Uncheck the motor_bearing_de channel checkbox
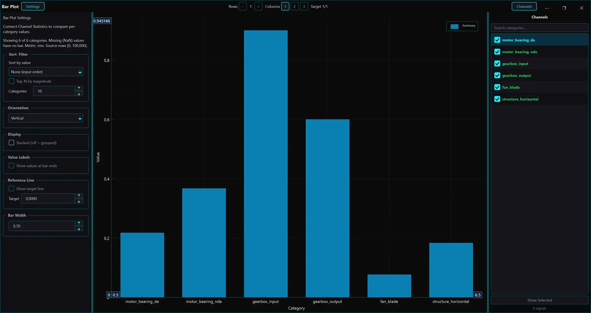This screenshot has height=313, width=591. tap(497, 40)
